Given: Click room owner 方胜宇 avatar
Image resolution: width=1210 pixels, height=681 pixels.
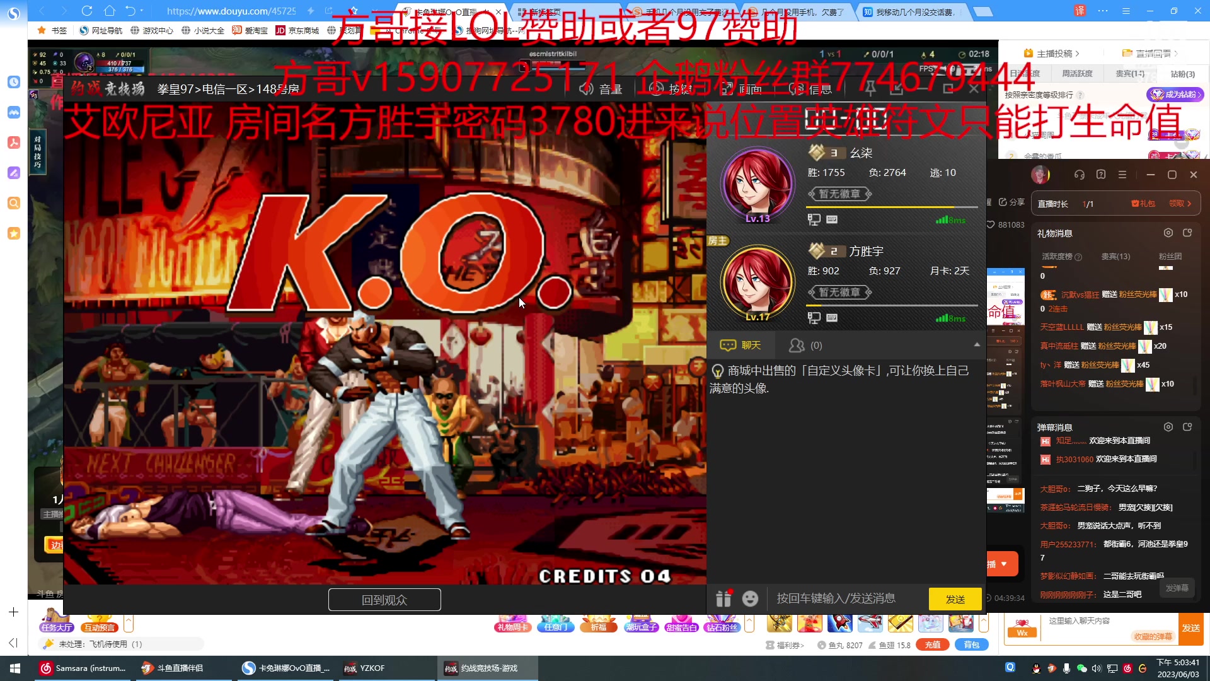Looking at the screenshot, I should pyautogui.click(x=758, y=282).
